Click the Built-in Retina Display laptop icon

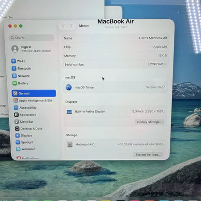click(x=69, y=112)
